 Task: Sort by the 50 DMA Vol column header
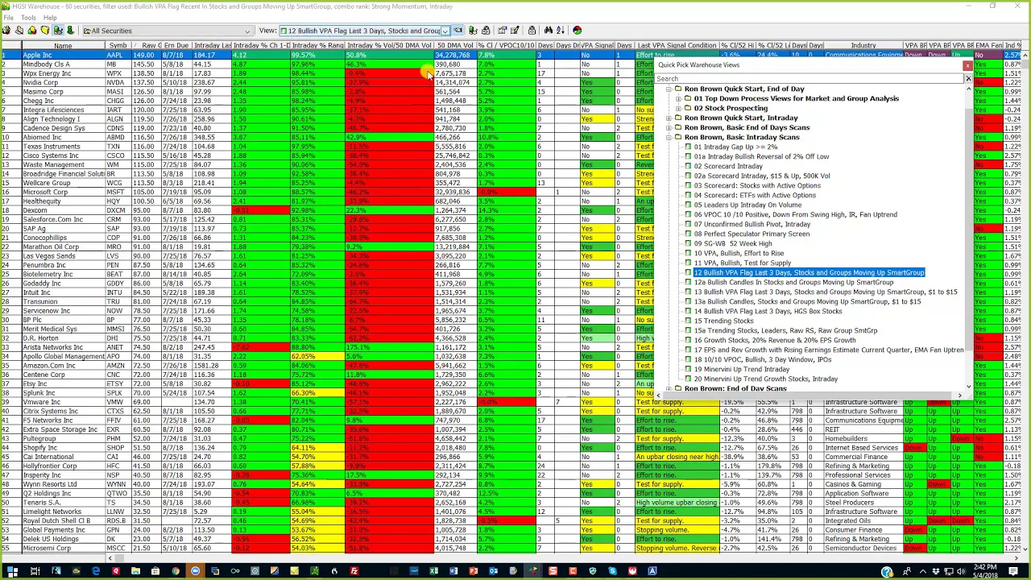pos(456,46)
